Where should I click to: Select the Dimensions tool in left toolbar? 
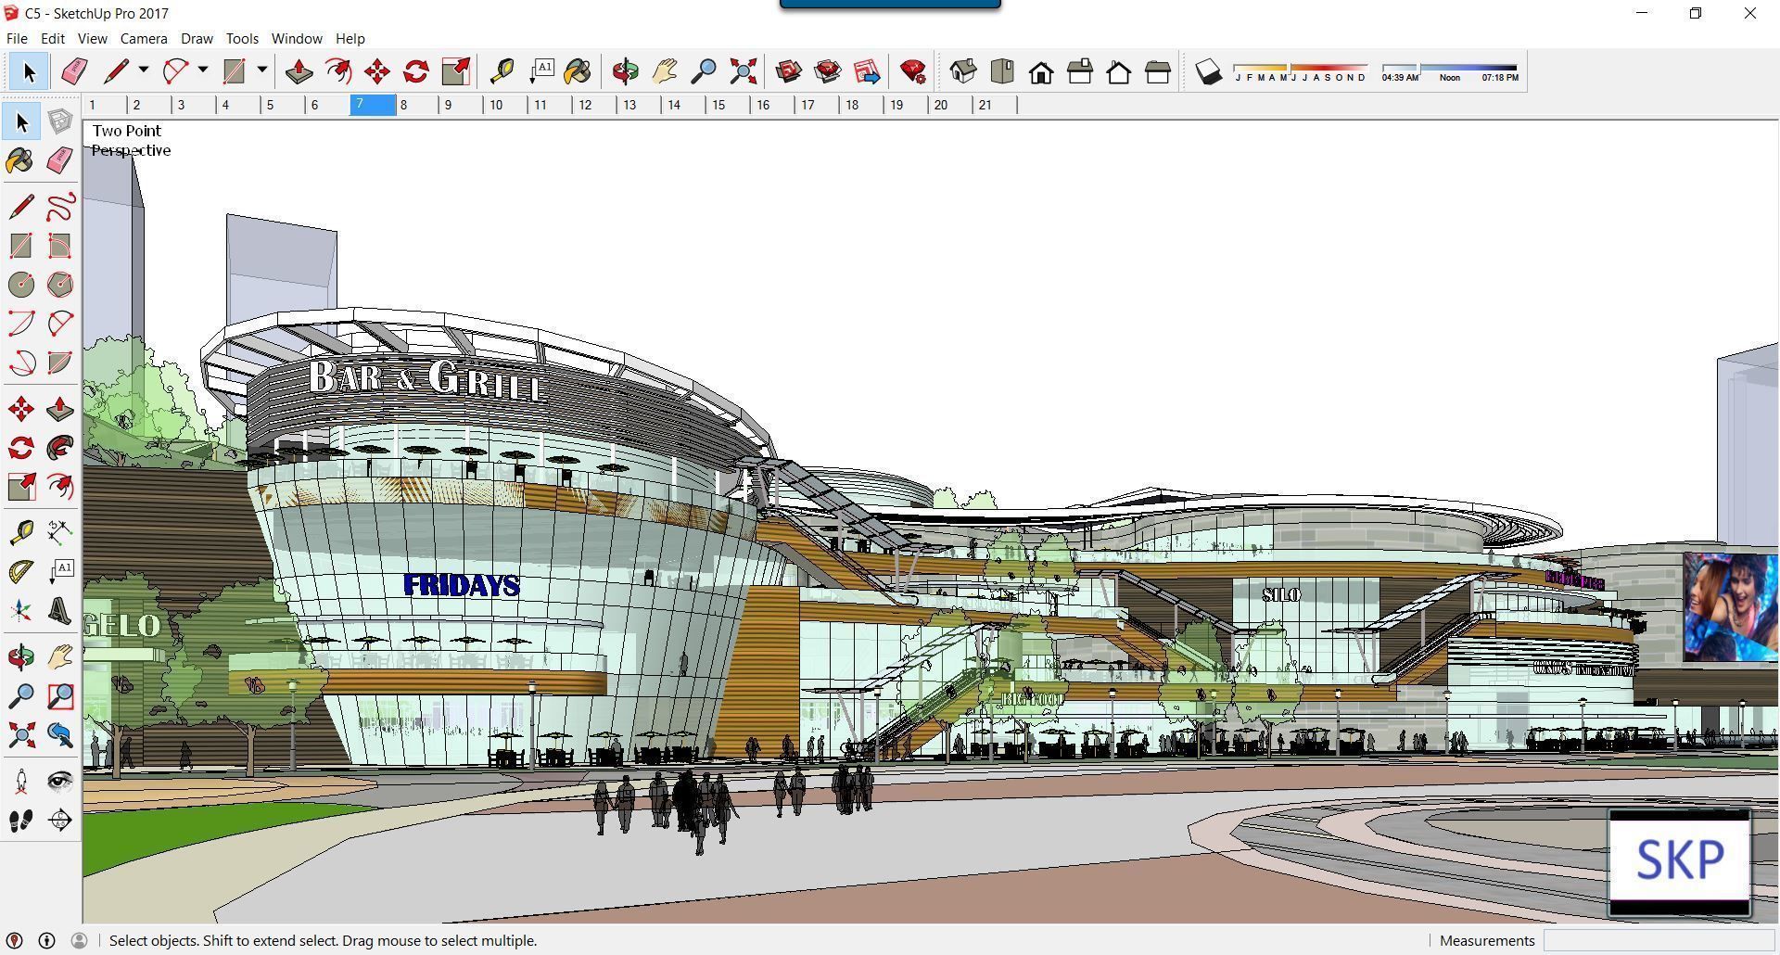(x=60, y=531)
